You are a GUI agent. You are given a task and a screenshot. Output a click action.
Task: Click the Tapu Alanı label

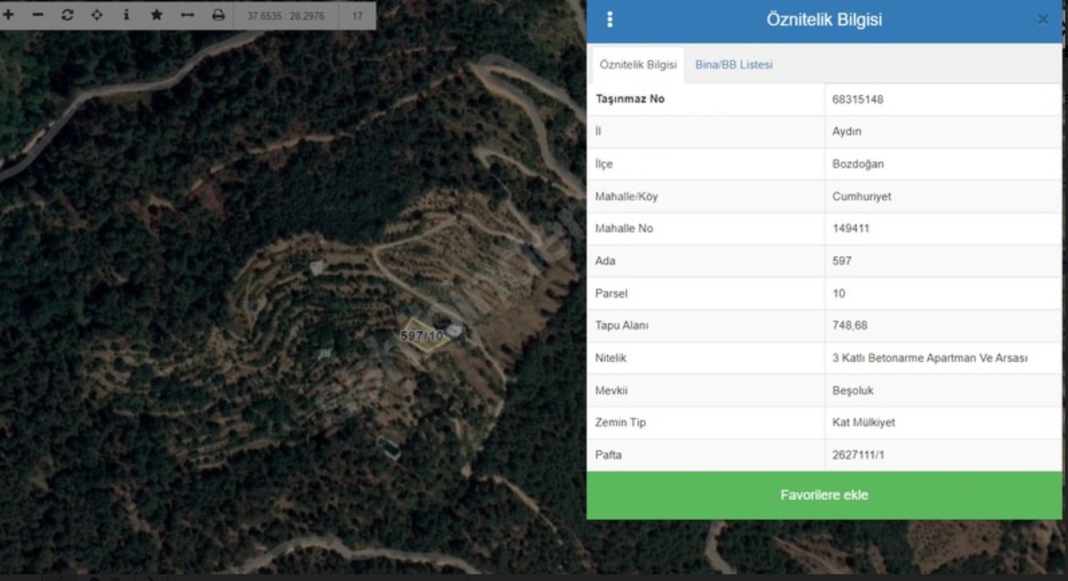622,325
